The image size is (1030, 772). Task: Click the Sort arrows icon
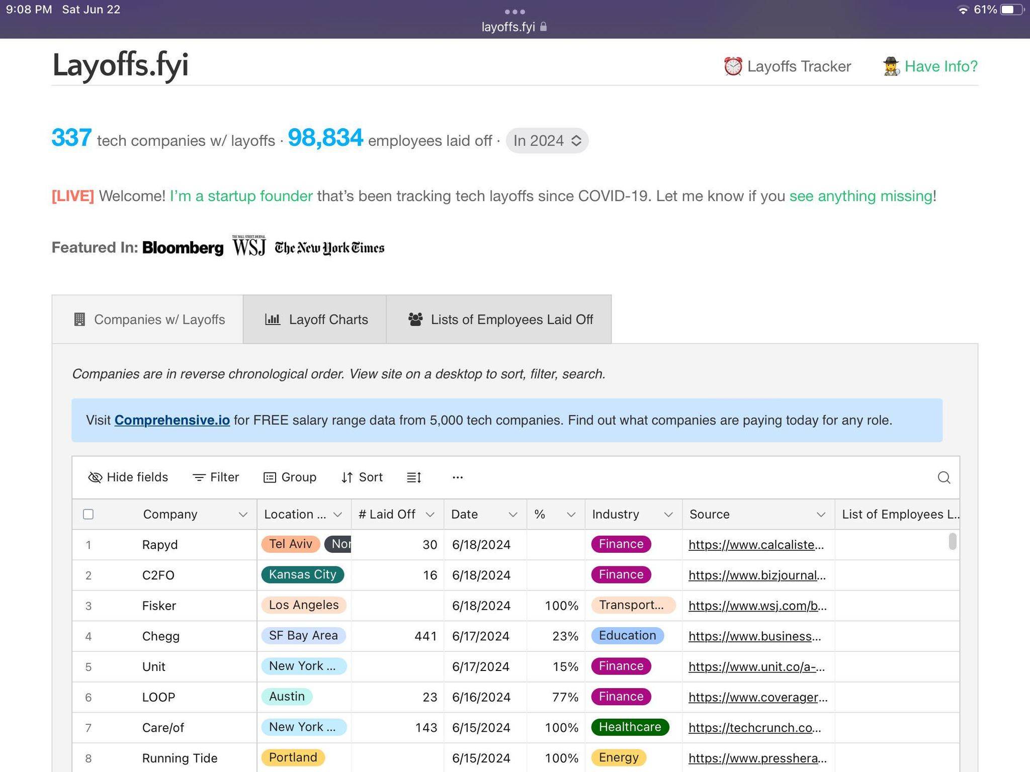[347, 477]
